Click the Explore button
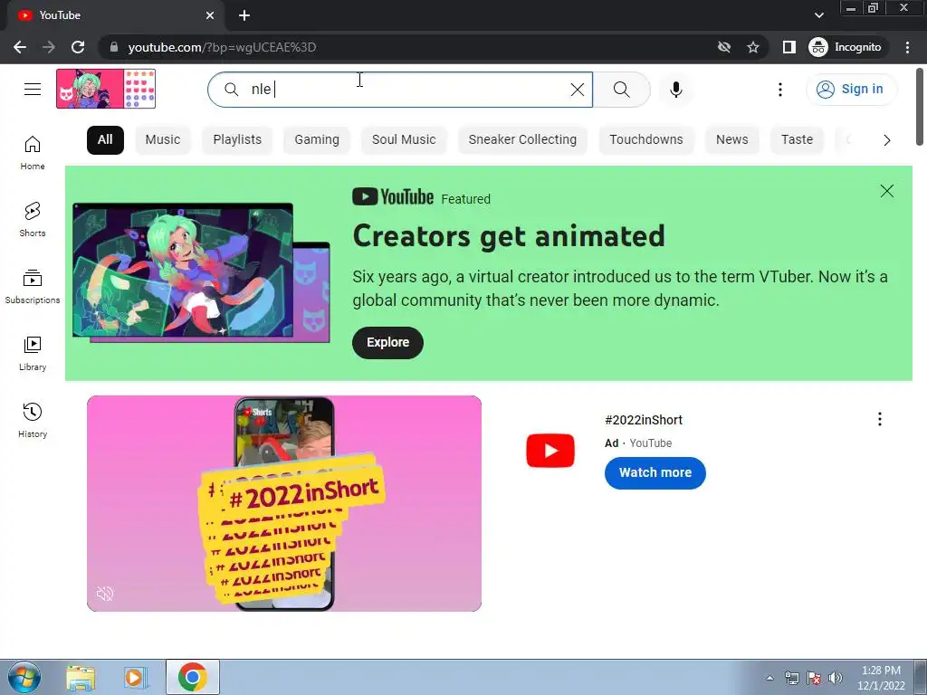927x695 pixels. tap(387, 343)
